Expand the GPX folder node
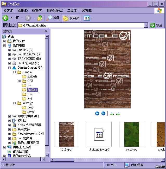The height and width of the screenshot is (169, 166). (20, 81)
